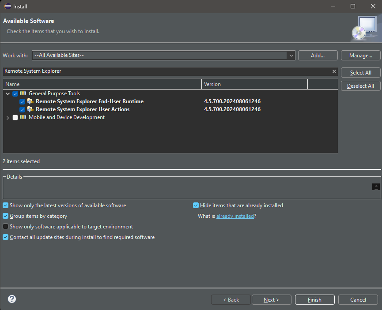Maximize the Details pane via its corner icon

click(x=376, y=187)
